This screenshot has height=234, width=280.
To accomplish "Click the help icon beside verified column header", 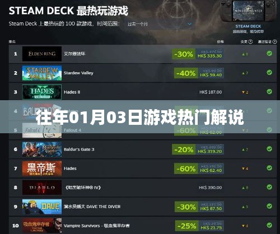I will (274, 41).
